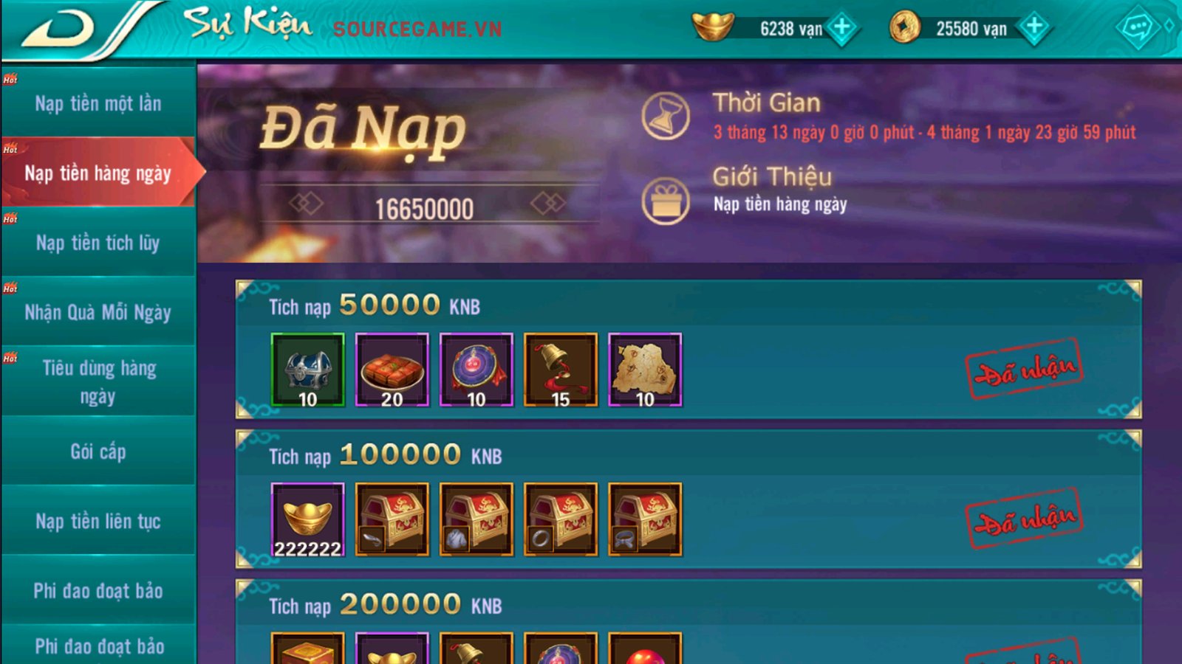The height and width of the screenshot is (664, 1182).
Task: Open the hourglass Thời Gian icon
Action: coord(666,117)
